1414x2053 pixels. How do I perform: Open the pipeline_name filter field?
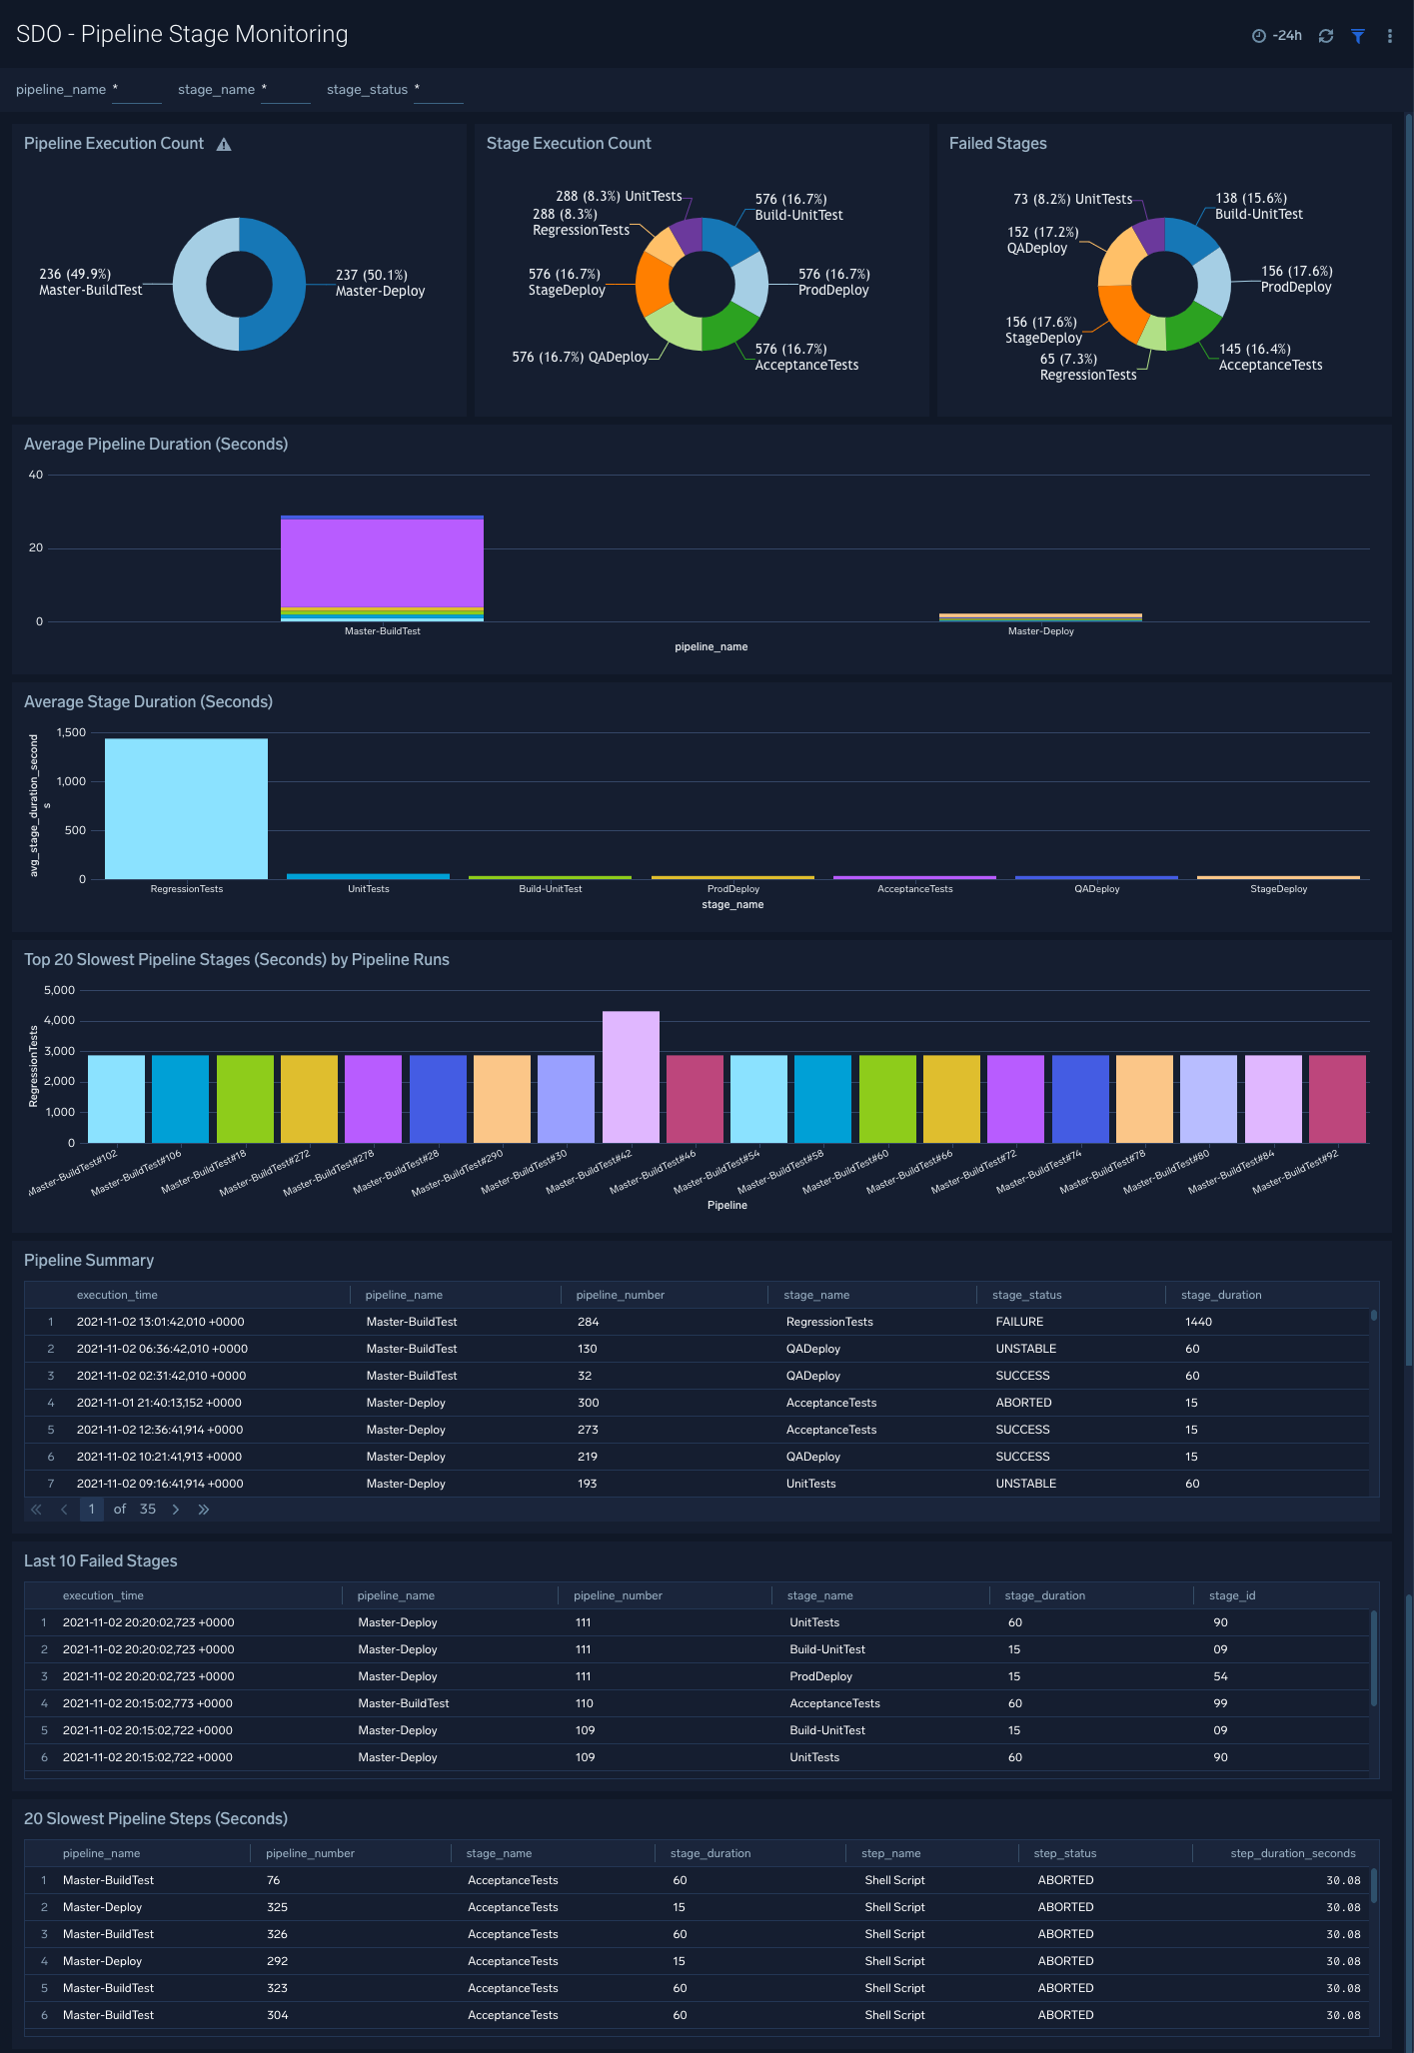pyautogui.click(x=137, y=90)
